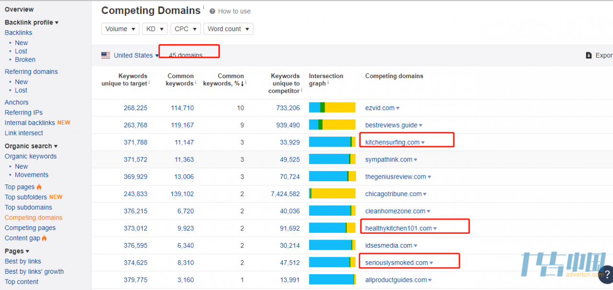613x290 pixels.
Task: Open the thegeniusreview.com domain link
Action: (x=396, y=177)
